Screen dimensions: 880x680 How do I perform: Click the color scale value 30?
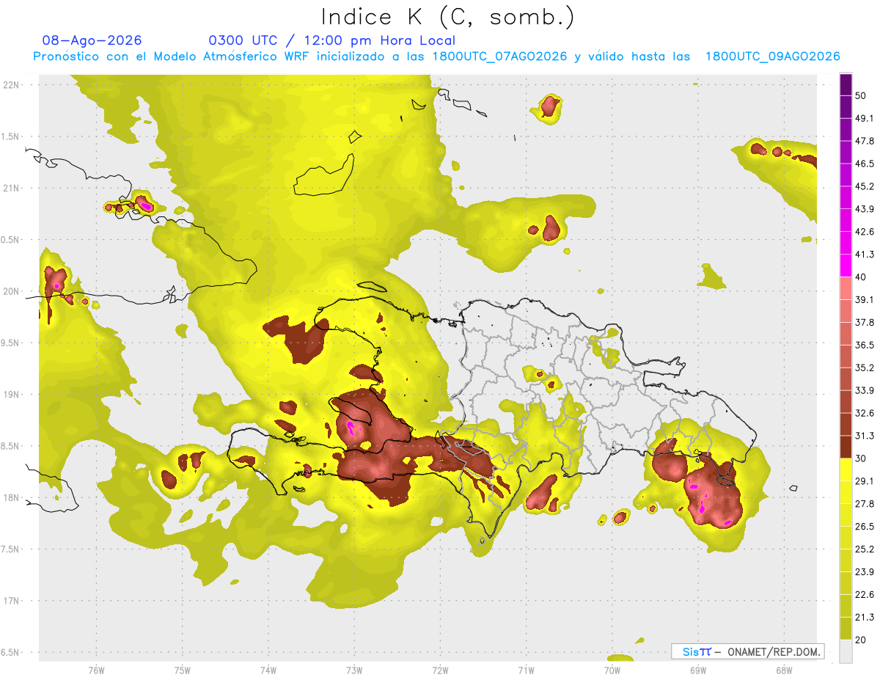click(862, 458)
